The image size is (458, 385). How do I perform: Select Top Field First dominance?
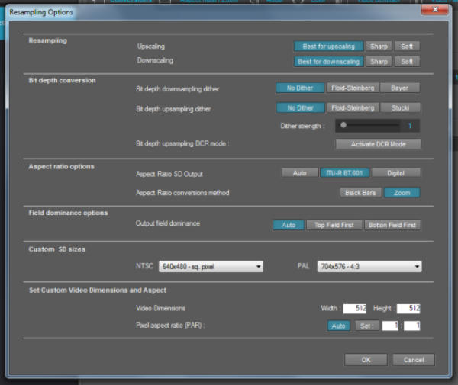(332, 225)
